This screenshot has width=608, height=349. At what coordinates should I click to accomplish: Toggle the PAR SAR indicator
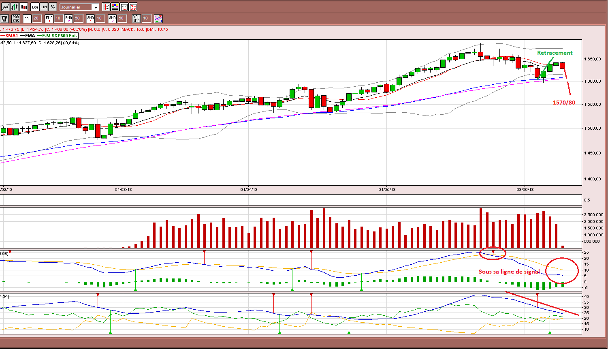tap(16, 18)
